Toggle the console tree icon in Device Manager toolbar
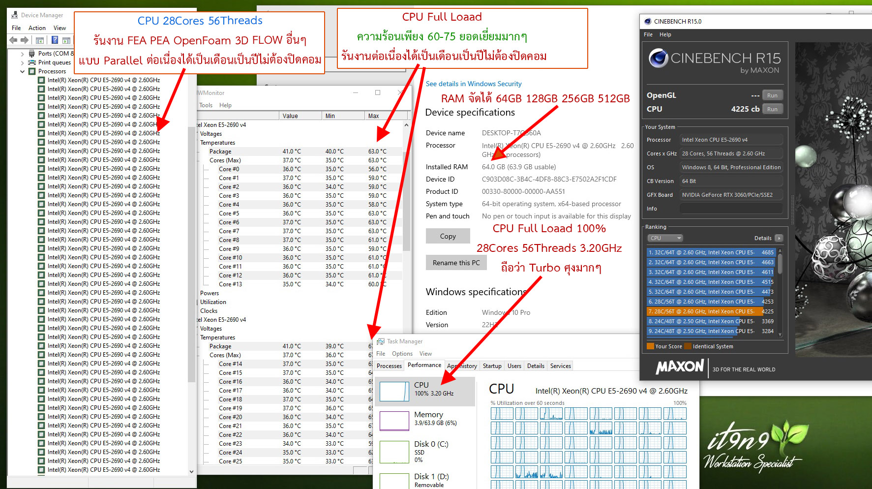This screenshot has height=489, width=872. pos(40,40)
